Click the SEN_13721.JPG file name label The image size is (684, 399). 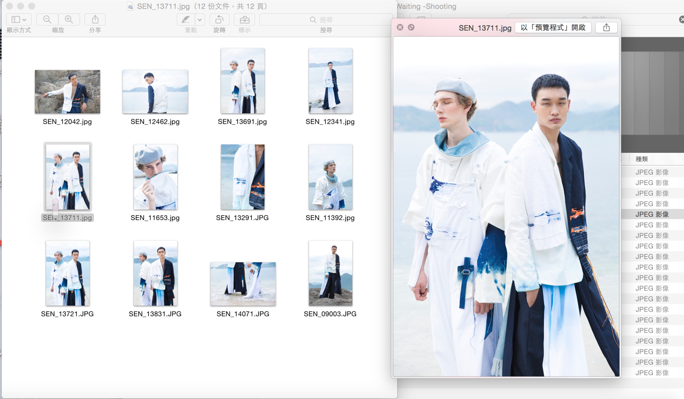tap(67, 314)
